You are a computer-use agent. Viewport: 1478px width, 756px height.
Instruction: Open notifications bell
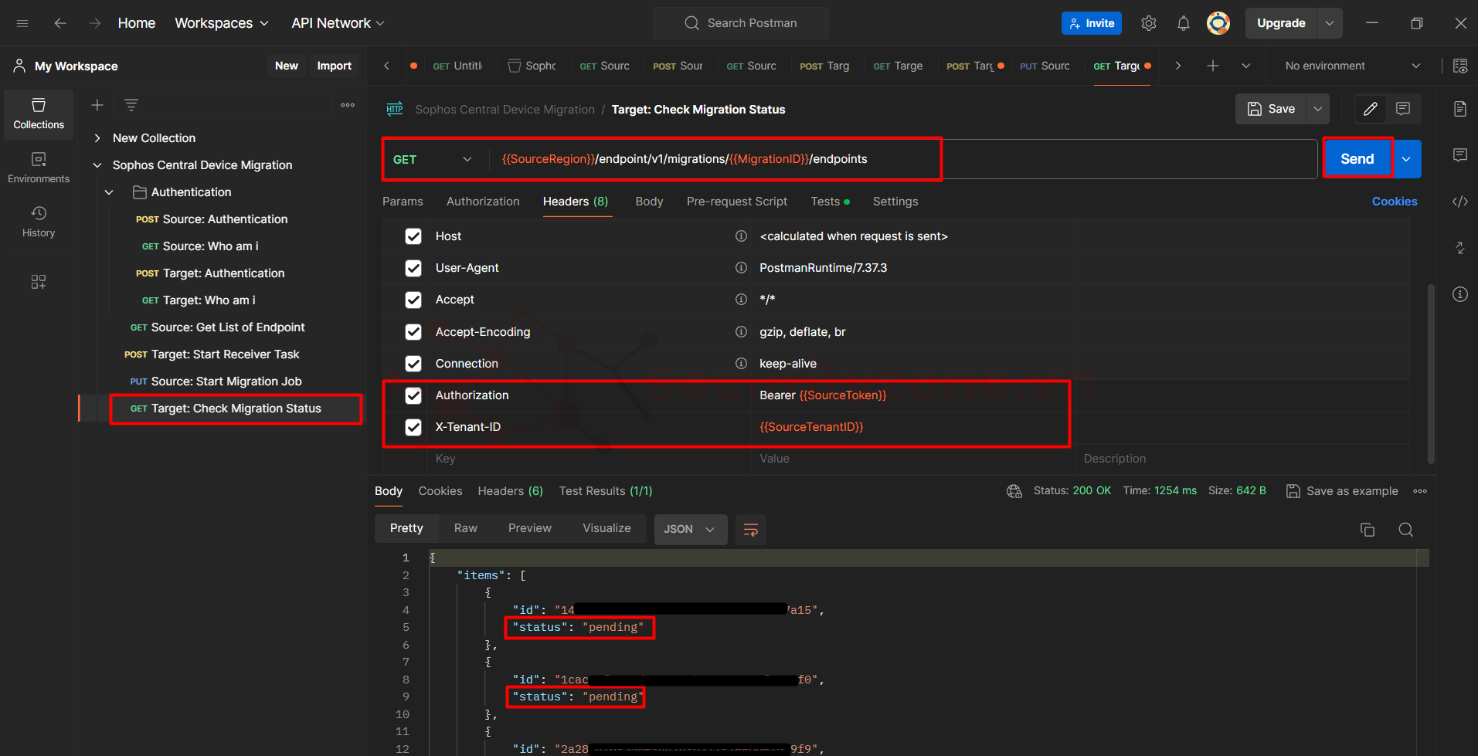click(x=1184, y=23)
